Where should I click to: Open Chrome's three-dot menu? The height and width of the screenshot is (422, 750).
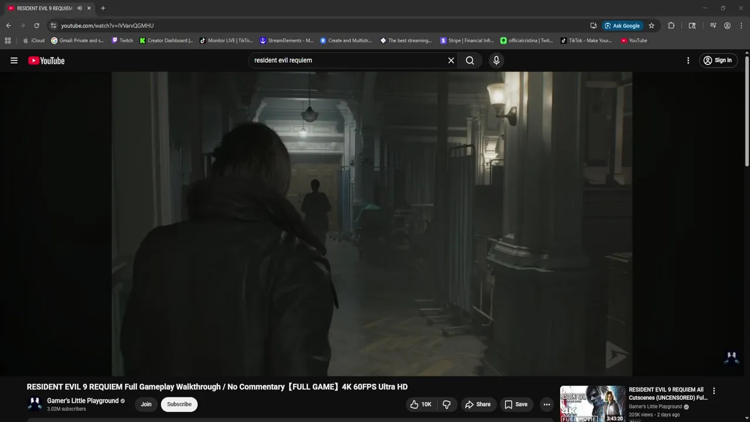click(741, 26)
